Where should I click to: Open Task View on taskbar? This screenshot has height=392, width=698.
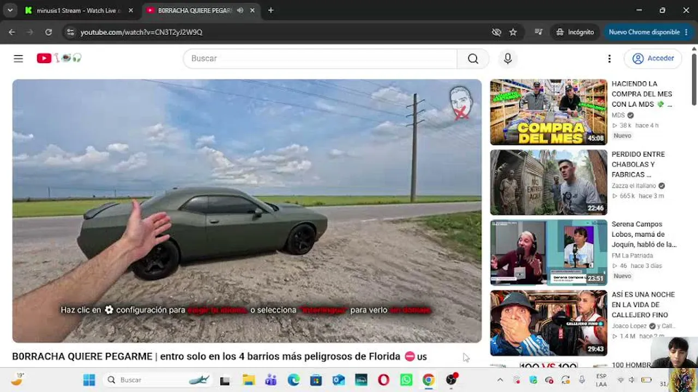[x=225, y=380]
